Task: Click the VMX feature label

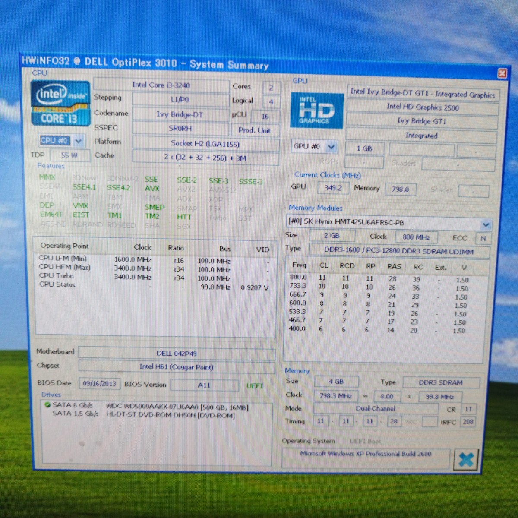Action: click(80, 205)
